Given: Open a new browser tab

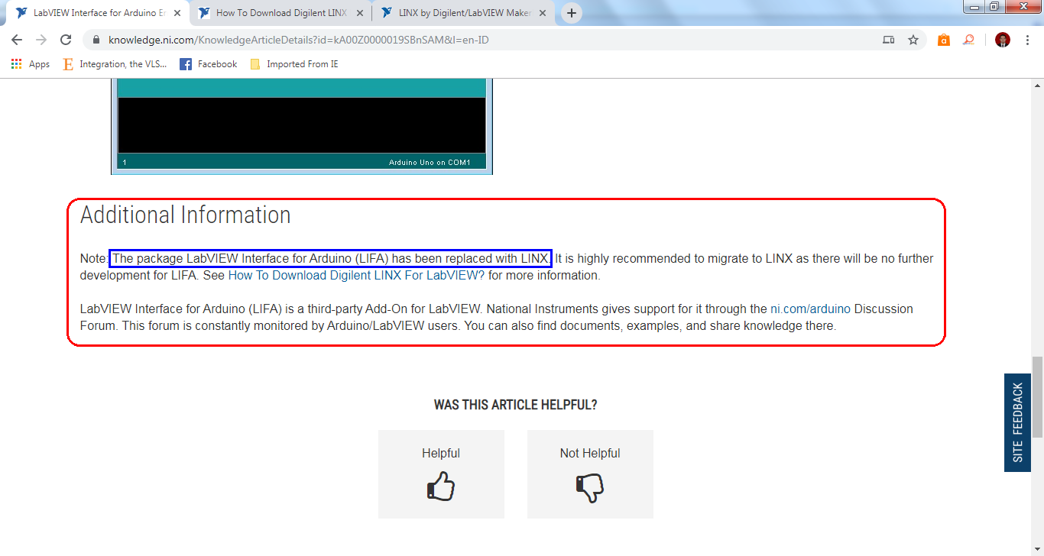Looking at the screenshot, I should point(572,13).
